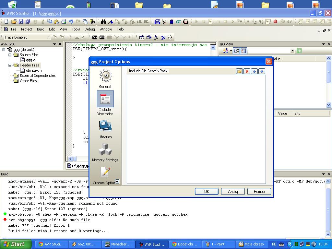The height and width of the screenshot is (249, 332).
Task: Click the Bits column header
Action: click(x=297, y=113)
